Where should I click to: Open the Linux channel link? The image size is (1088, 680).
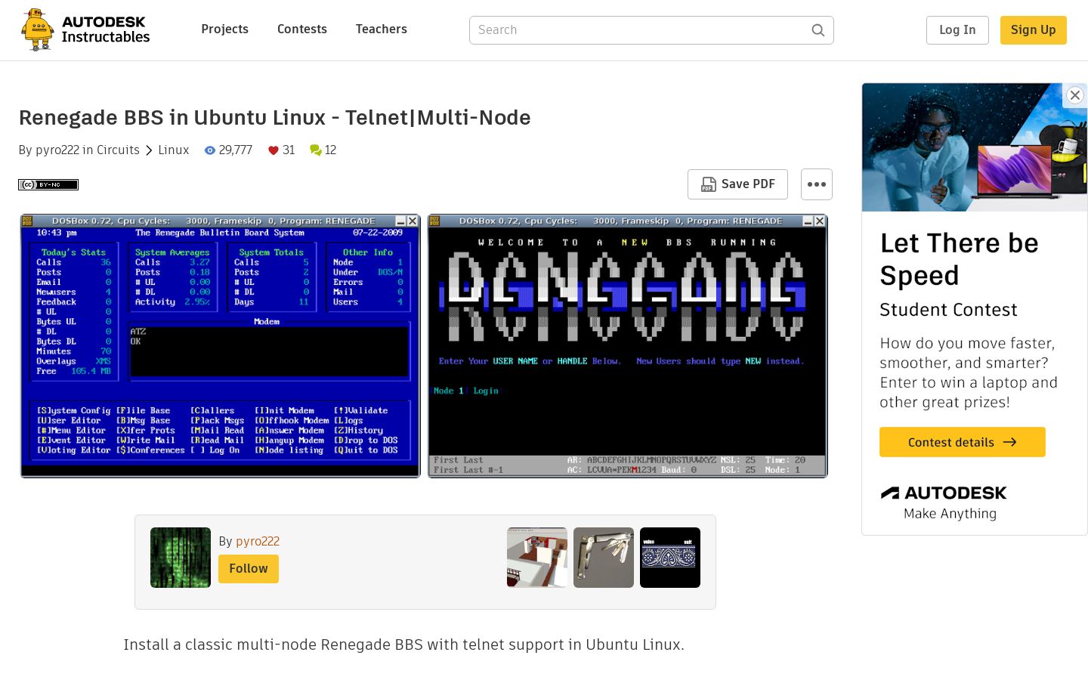(x=174, y=150)
